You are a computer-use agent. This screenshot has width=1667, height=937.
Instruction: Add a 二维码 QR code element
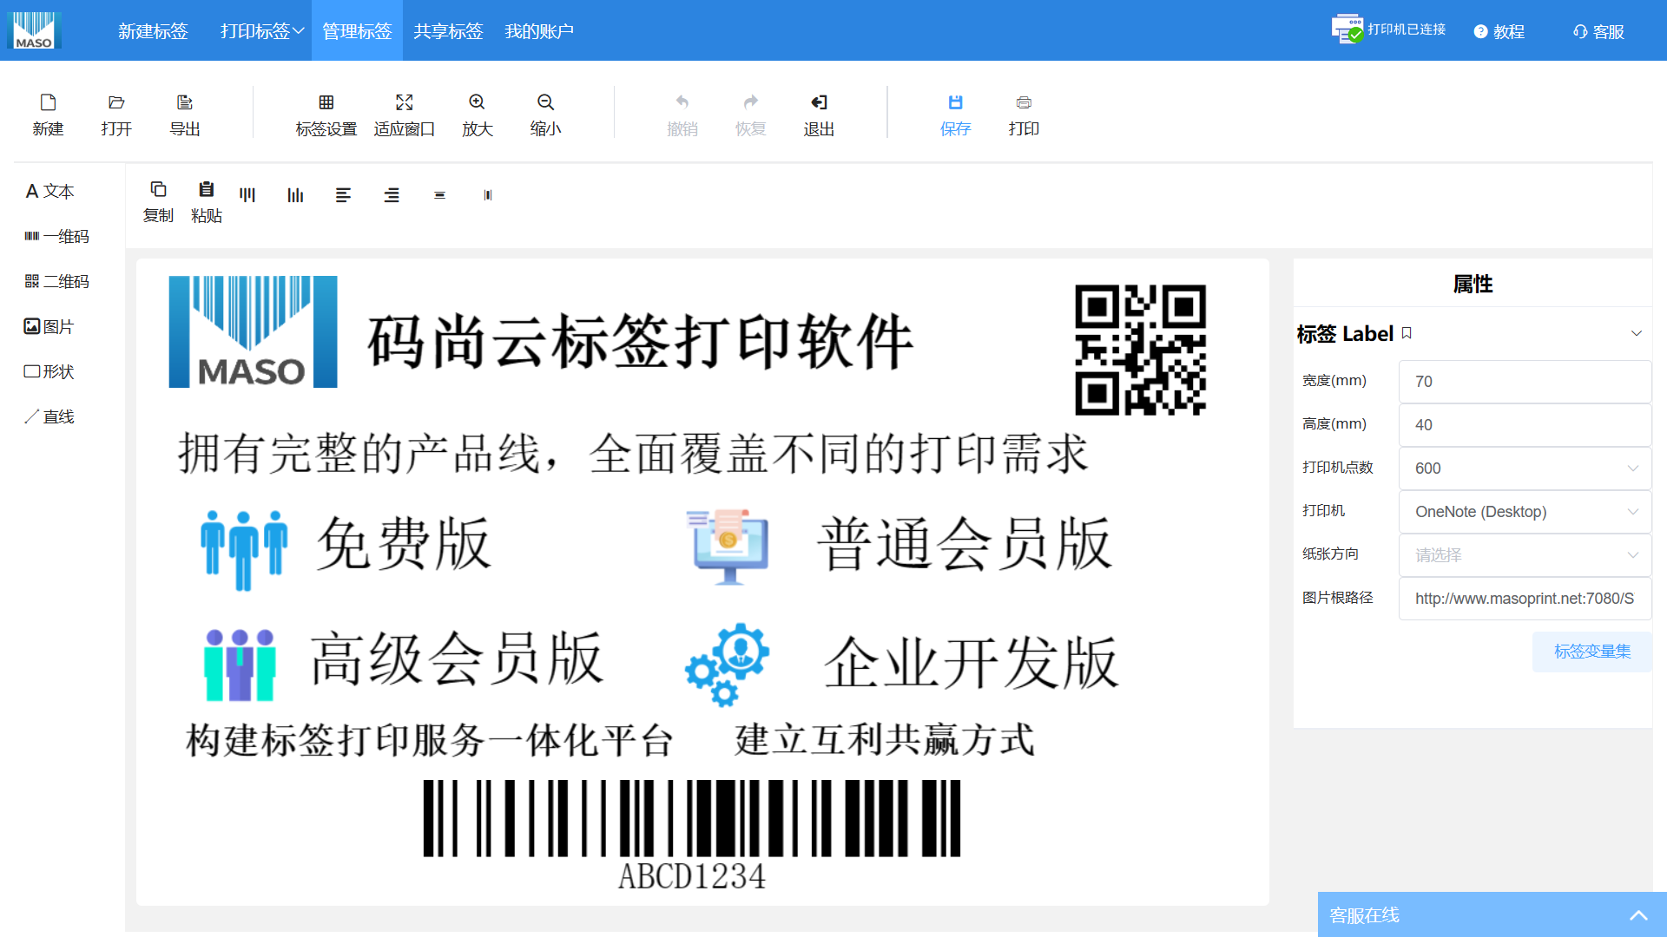(57, 281)
